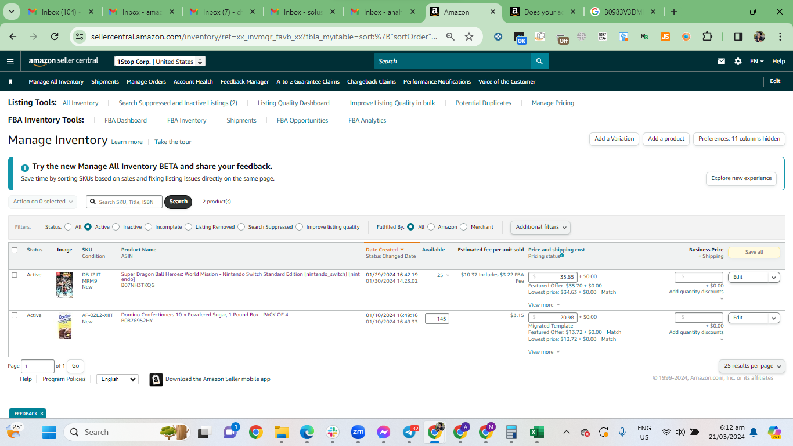
Task: Go back to the previous page in Chrome
Action: click(x=13, y=37)
